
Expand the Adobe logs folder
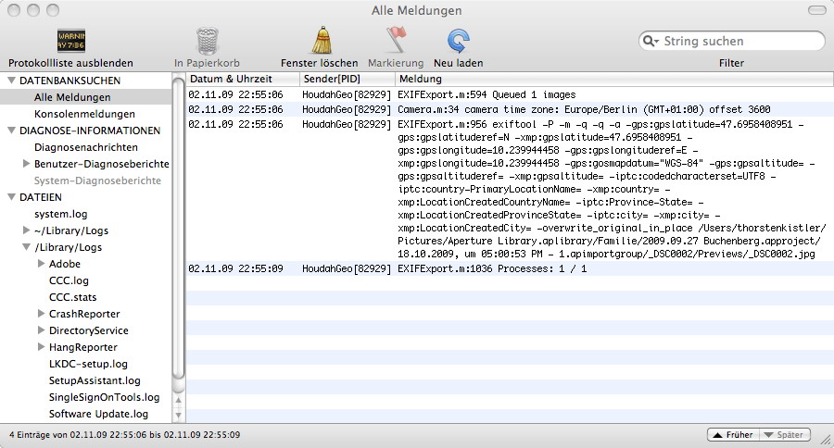pos(41,263)
